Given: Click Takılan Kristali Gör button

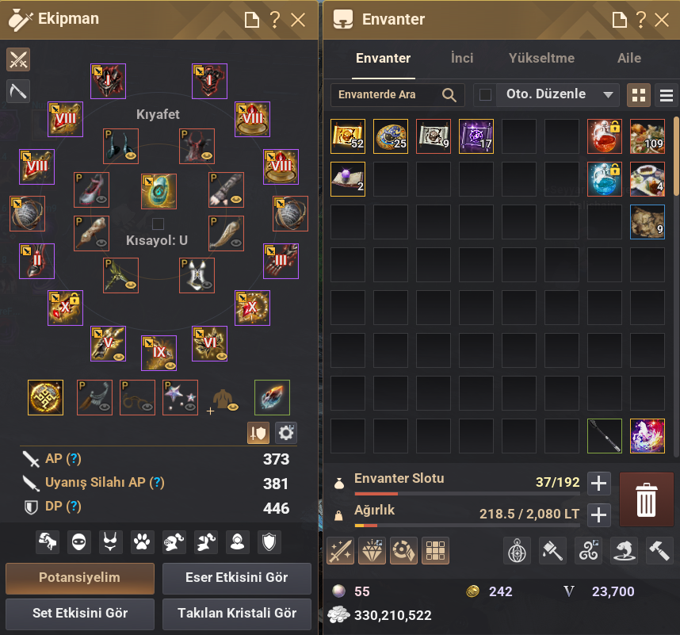Looking at the screenshot, I should (x=237, y=614).
